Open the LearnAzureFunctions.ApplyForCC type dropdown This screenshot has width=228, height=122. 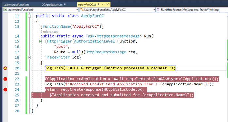pyautogui.click(x=154, y=10)
